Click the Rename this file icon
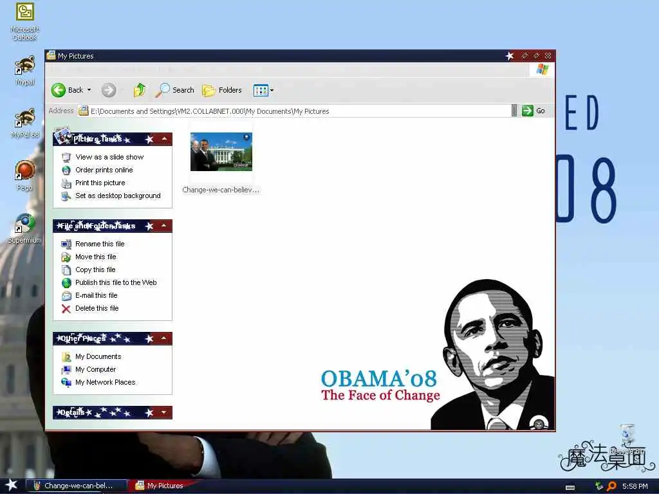Screen dimensions: 659x494 [66, 244]
